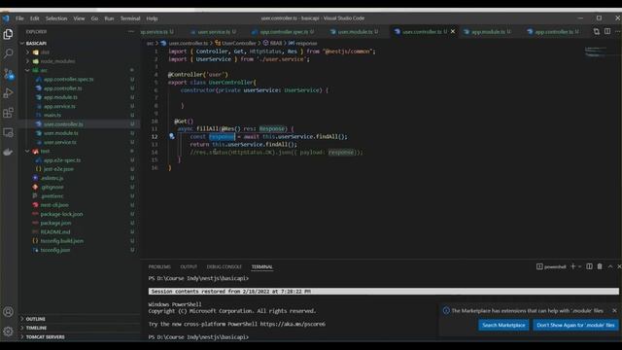Viewport: 622px width, 350px height.
Task: Click the open changes icon in editor toolbar
Action: (x=596, y=31)
